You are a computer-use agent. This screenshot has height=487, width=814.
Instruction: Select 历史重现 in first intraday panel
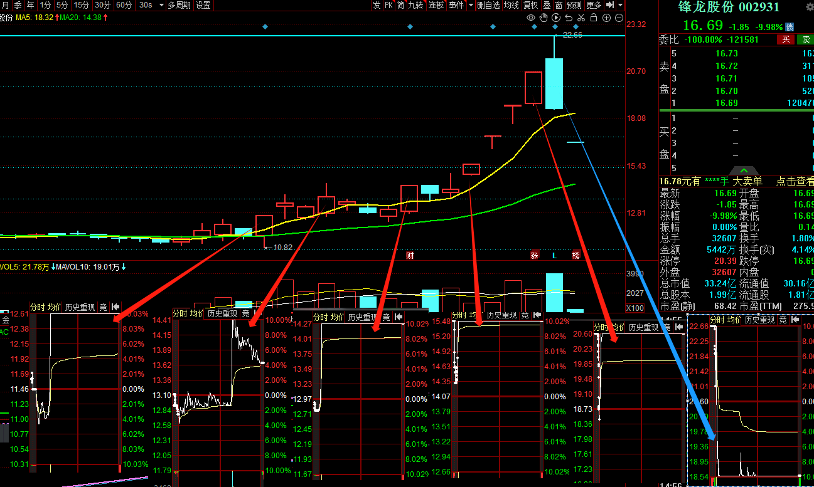click(x=80, y=307)
